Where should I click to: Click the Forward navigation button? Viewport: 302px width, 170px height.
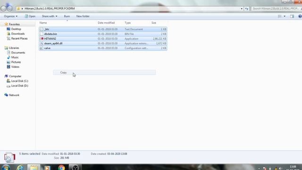(9, 8)
